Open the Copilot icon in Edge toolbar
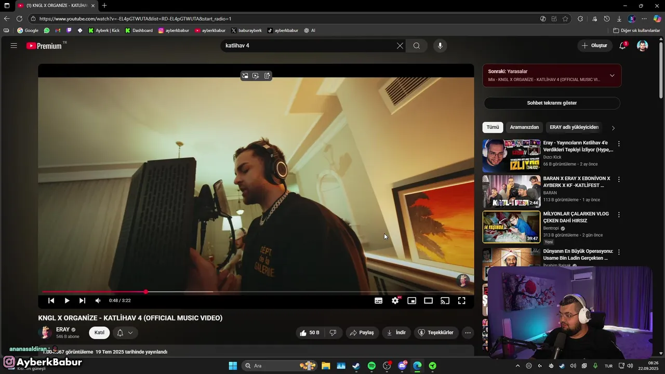The height and width of the screenshot is (374, 665). tap(657, 19)
